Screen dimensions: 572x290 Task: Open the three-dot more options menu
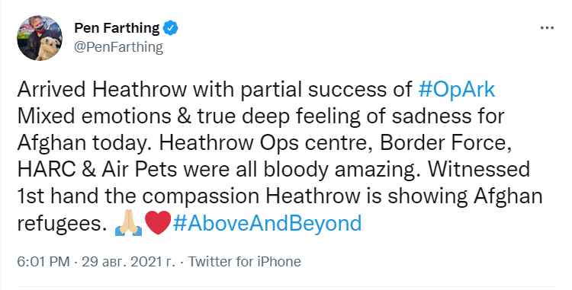click(x=547, y=28)
